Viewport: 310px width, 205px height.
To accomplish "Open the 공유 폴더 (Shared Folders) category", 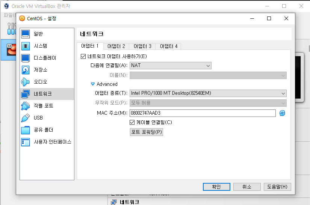I will coord(47,130).
